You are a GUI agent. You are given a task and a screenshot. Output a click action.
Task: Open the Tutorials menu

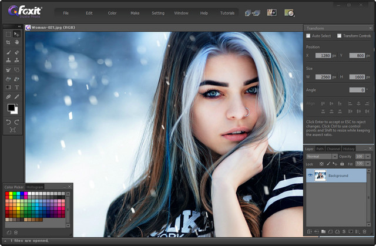227,12
